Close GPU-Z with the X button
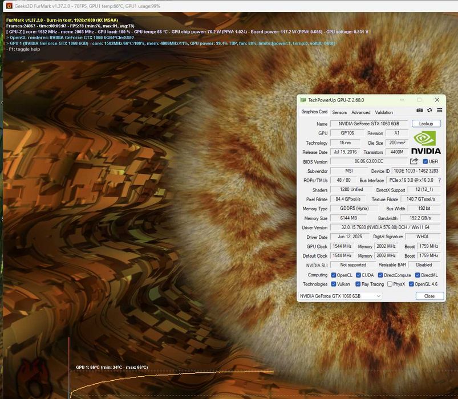458x399 pixels. pos(437,100)
